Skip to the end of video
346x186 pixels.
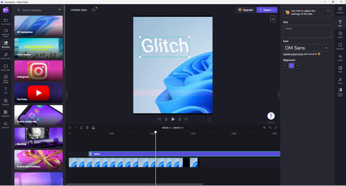186,119
